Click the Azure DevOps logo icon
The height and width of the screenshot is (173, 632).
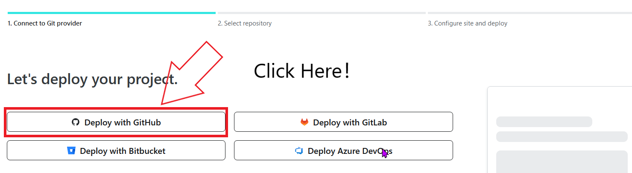pos(298,150)
